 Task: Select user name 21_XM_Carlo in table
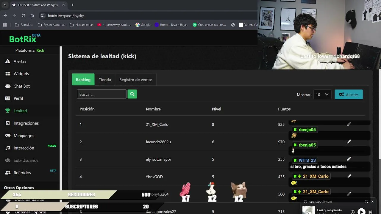coord(157,125)
